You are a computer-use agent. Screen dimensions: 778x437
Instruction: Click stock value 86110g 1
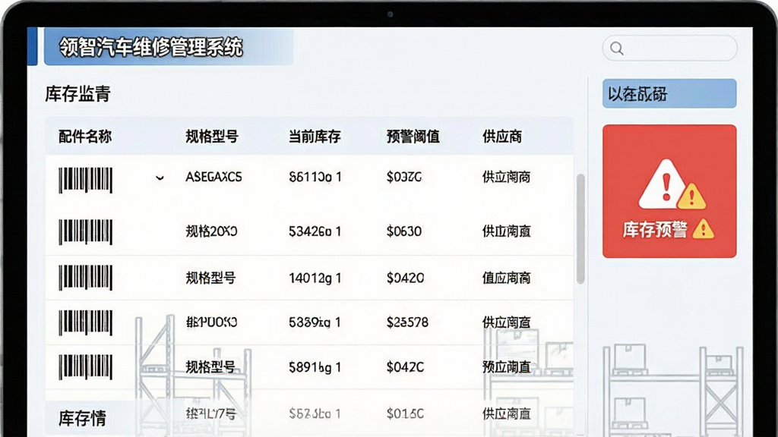click(315, 177)
